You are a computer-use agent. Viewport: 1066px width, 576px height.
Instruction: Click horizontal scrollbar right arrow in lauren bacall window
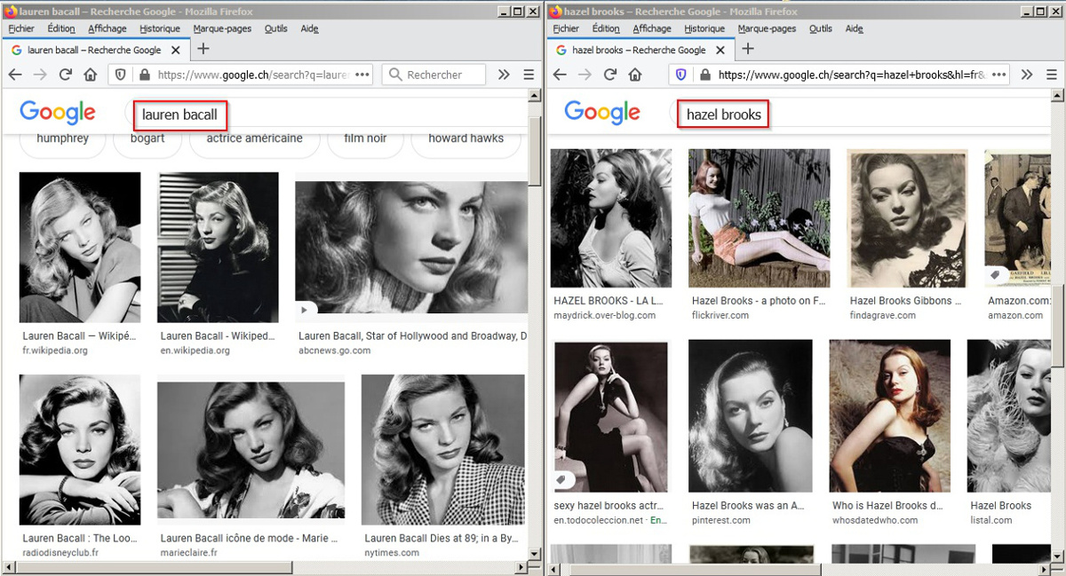pyautogui.click(x=521, y=567)
